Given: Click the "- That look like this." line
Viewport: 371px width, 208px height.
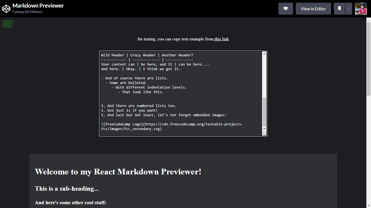Looking at the screenshot, I should 141,92.
